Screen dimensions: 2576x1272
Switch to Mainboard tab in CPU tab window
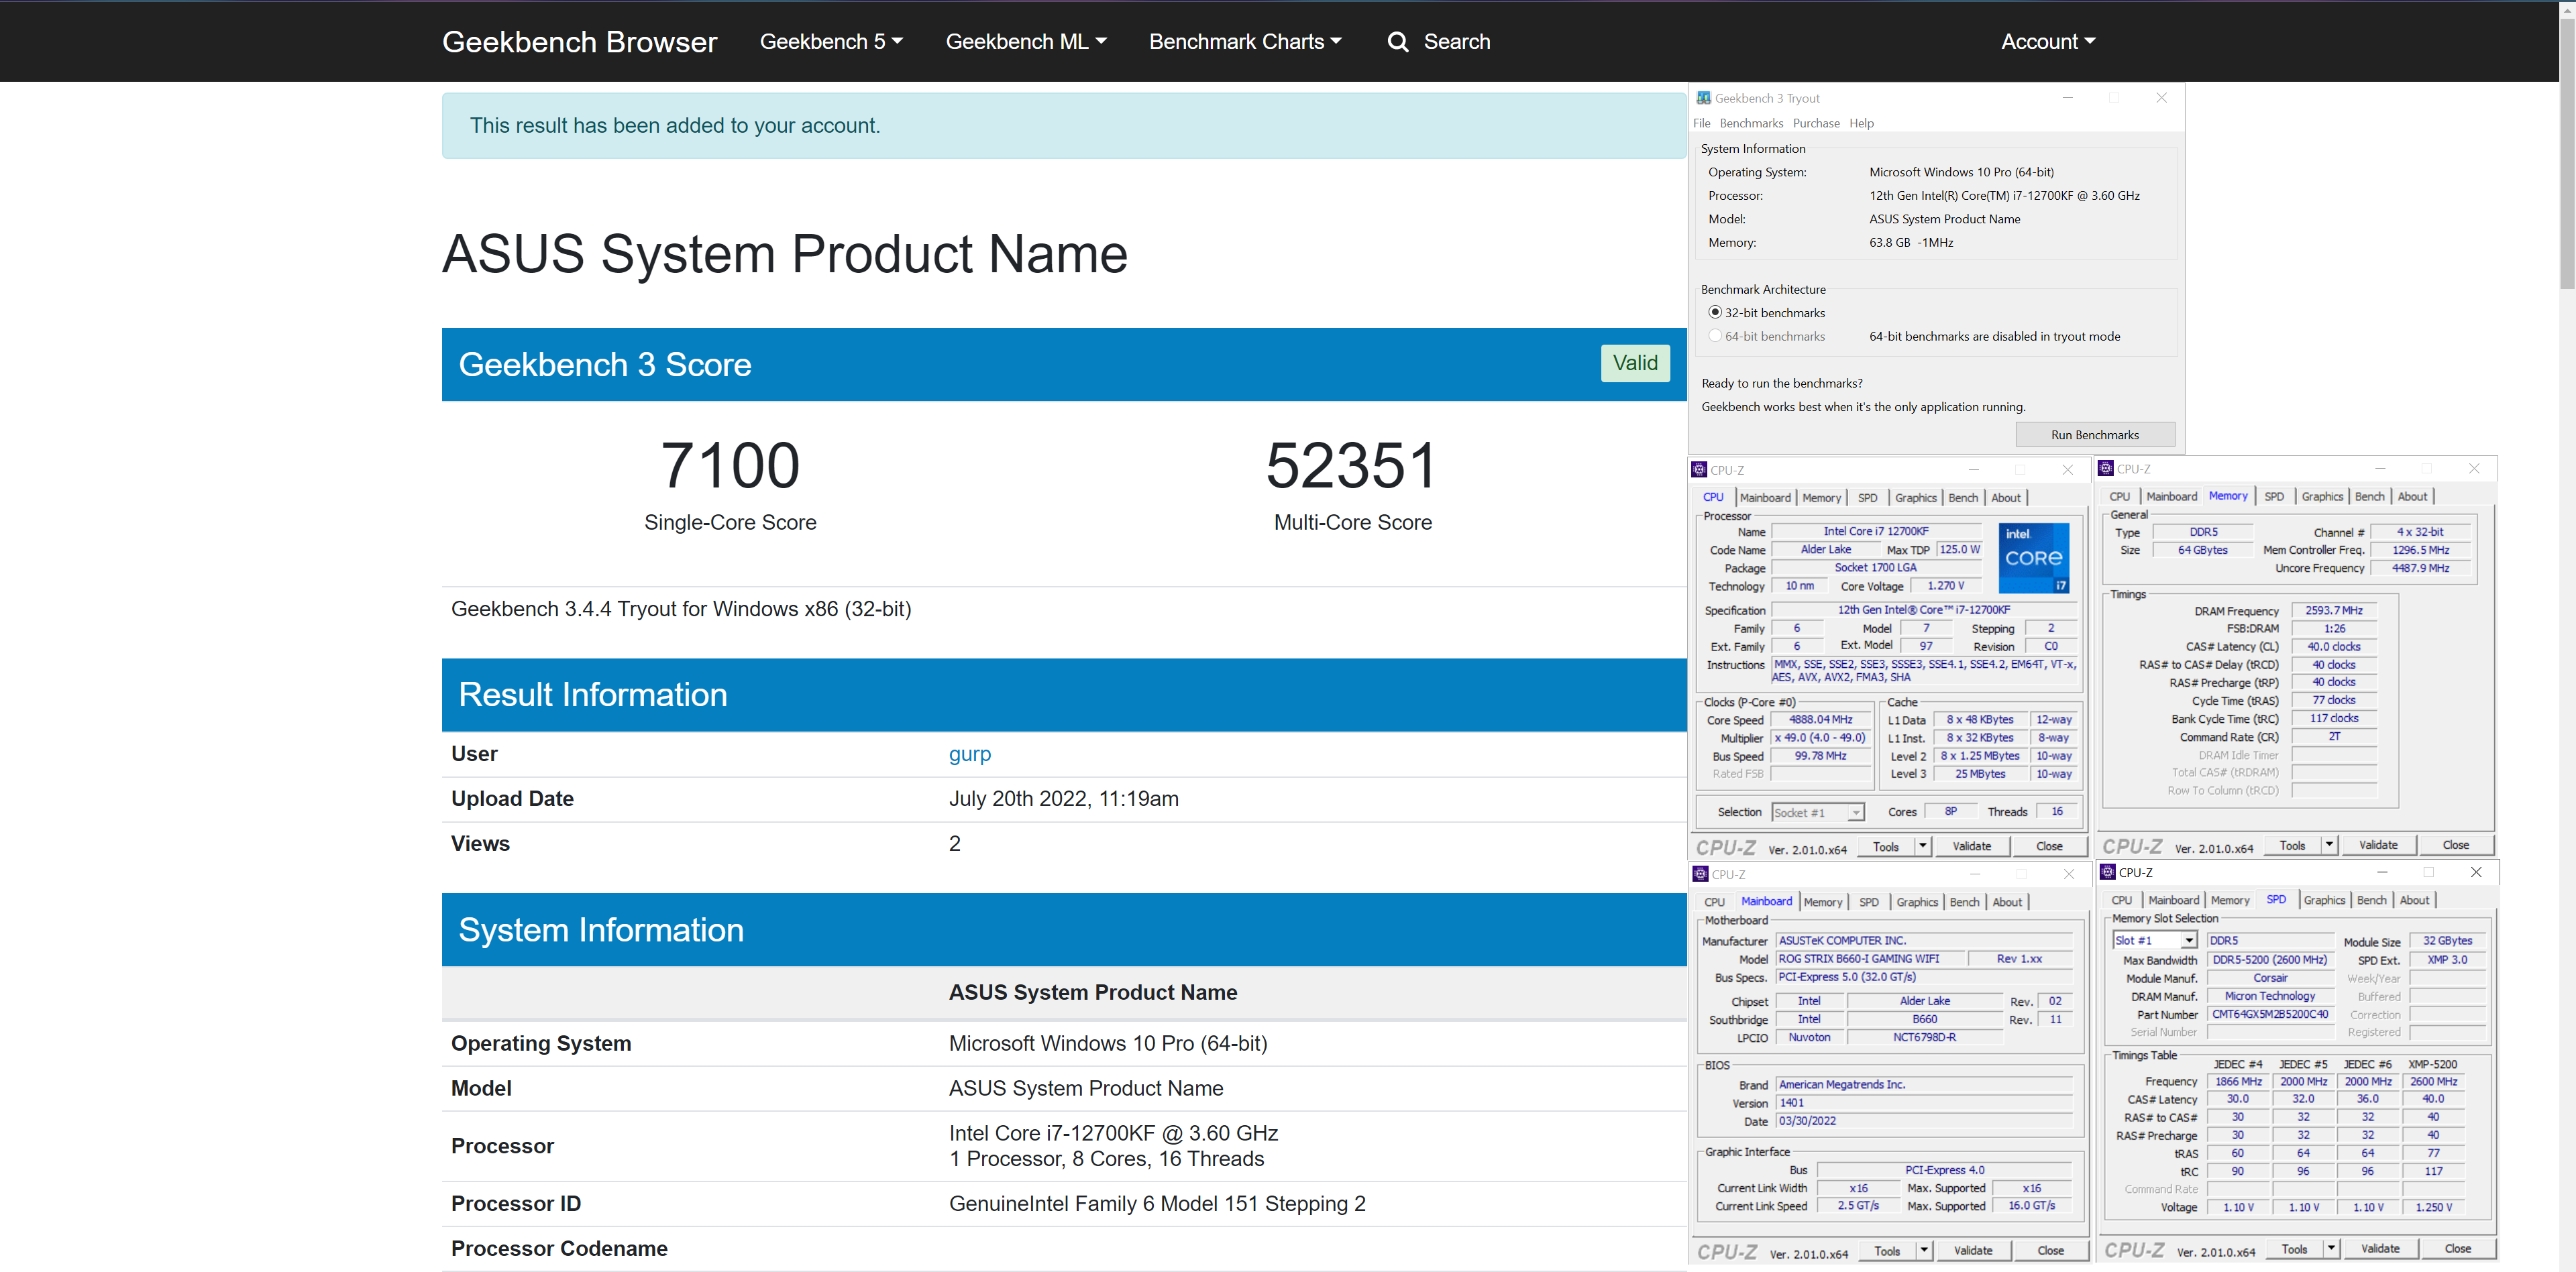tap(1765, 498)
